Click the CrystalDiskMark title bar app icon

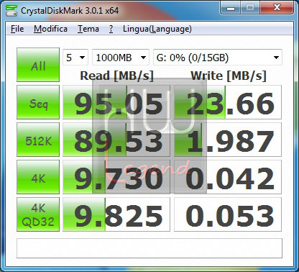point(11,10)
